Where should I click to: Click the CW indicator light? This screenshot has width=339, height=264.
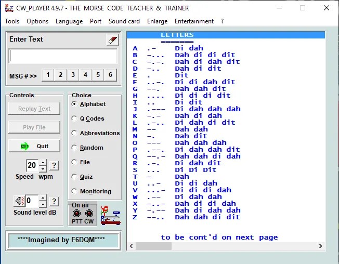pos(89,214)
